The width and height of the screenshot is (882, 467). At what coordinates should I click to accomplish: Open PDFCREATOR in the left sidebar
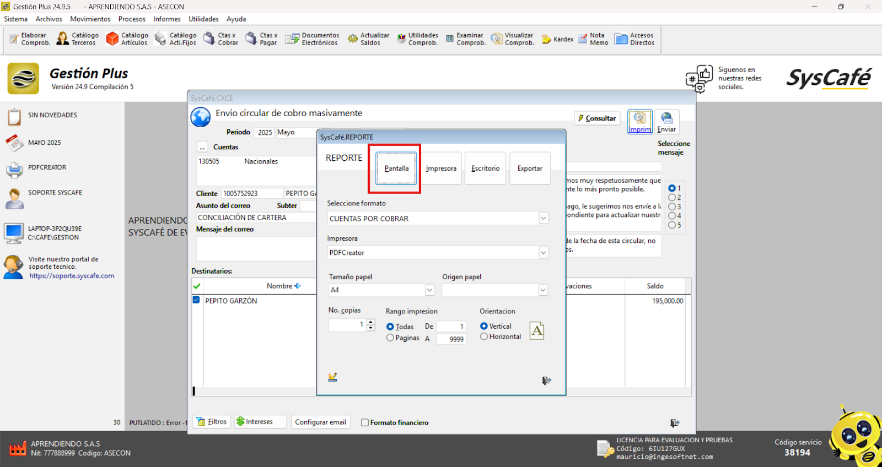47,167
